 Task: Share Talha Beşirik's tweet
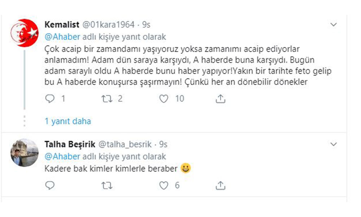pyautogui.click(x=221, y=186)
